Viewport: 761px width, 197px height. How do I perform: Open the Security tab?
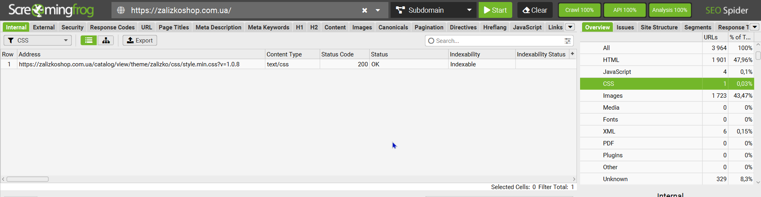tap(72, 27)
